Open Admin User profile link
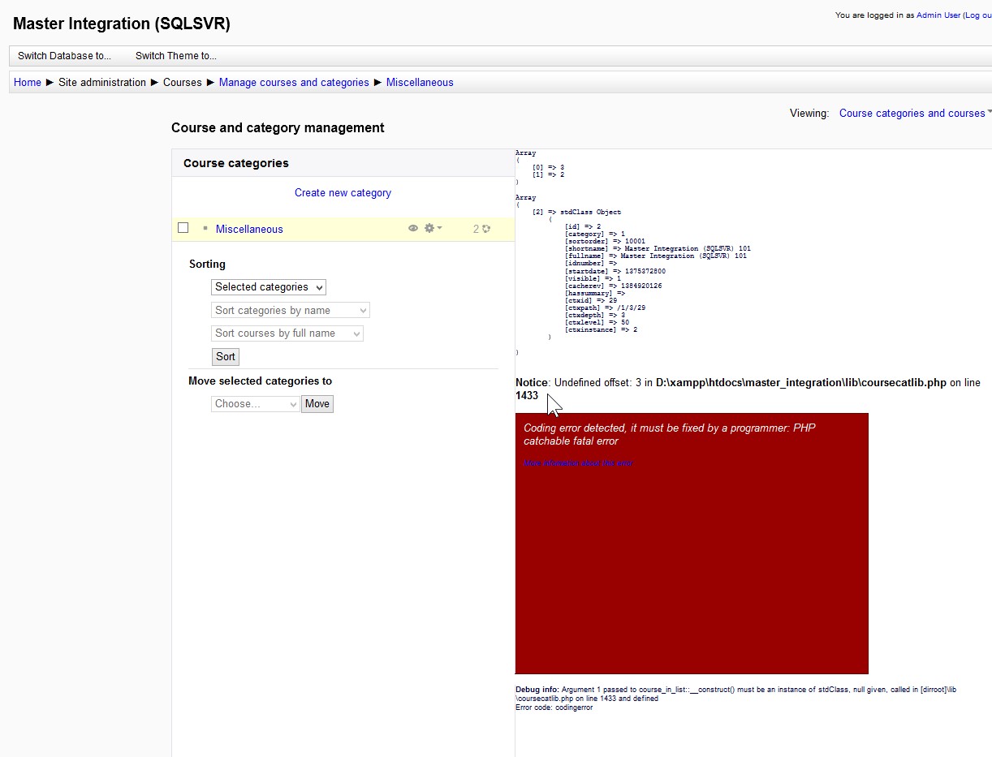Image resolution: width=992 pixels, height=757 pixels. coord(938,15)
